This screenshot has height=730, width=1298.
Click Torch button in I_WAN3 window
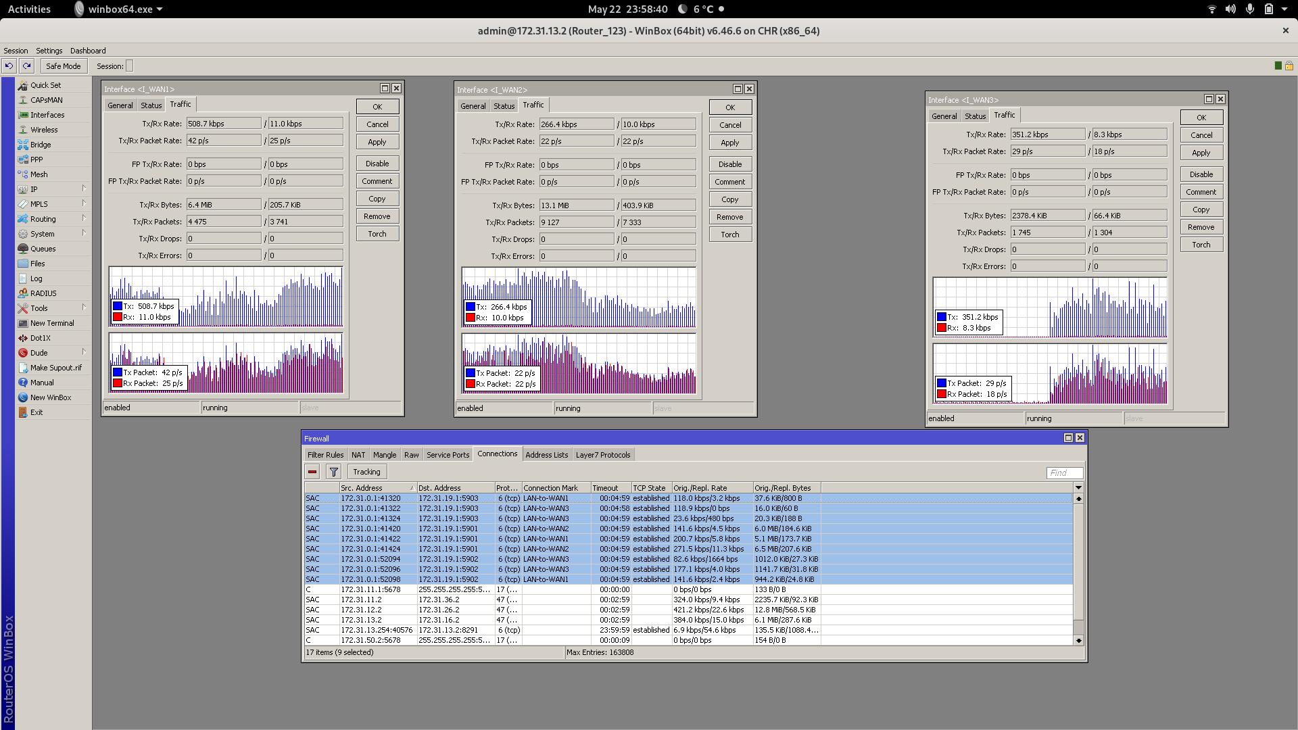coord(1201,245)
